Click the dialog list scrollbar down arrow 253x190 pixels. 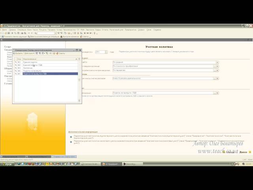[x=79, y=101]
